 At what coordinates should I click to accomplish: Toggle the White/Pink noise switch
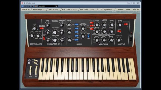point(88,36)
